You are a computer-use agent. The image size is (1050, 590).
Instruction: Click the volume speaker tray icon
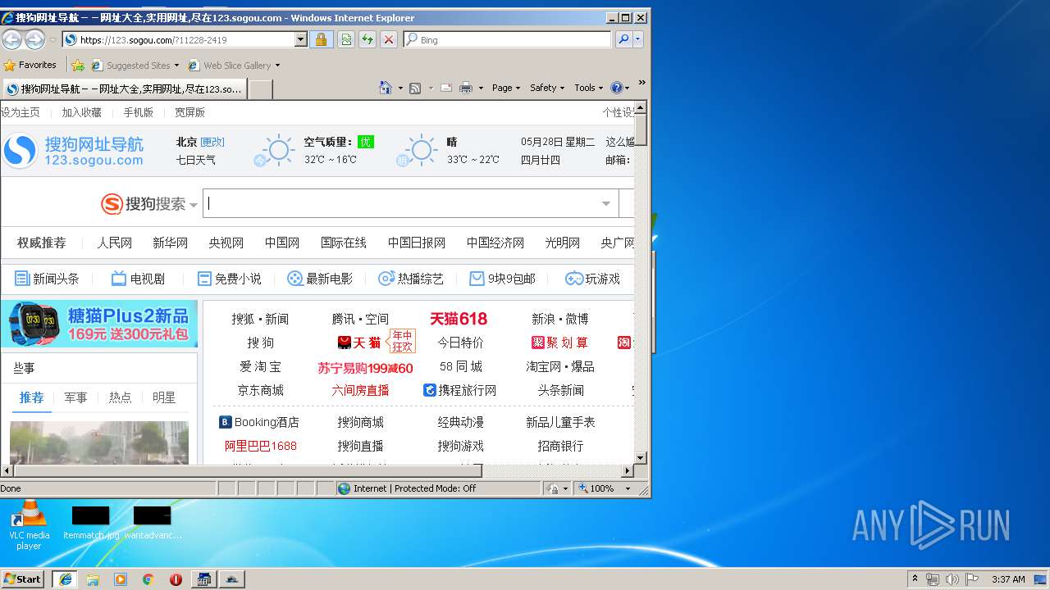(x=952, y=579)
